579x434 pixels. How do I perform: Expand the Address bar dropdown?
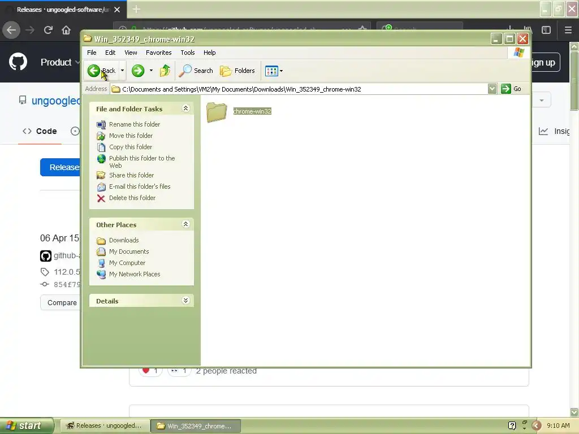click(x=492, y=89)
